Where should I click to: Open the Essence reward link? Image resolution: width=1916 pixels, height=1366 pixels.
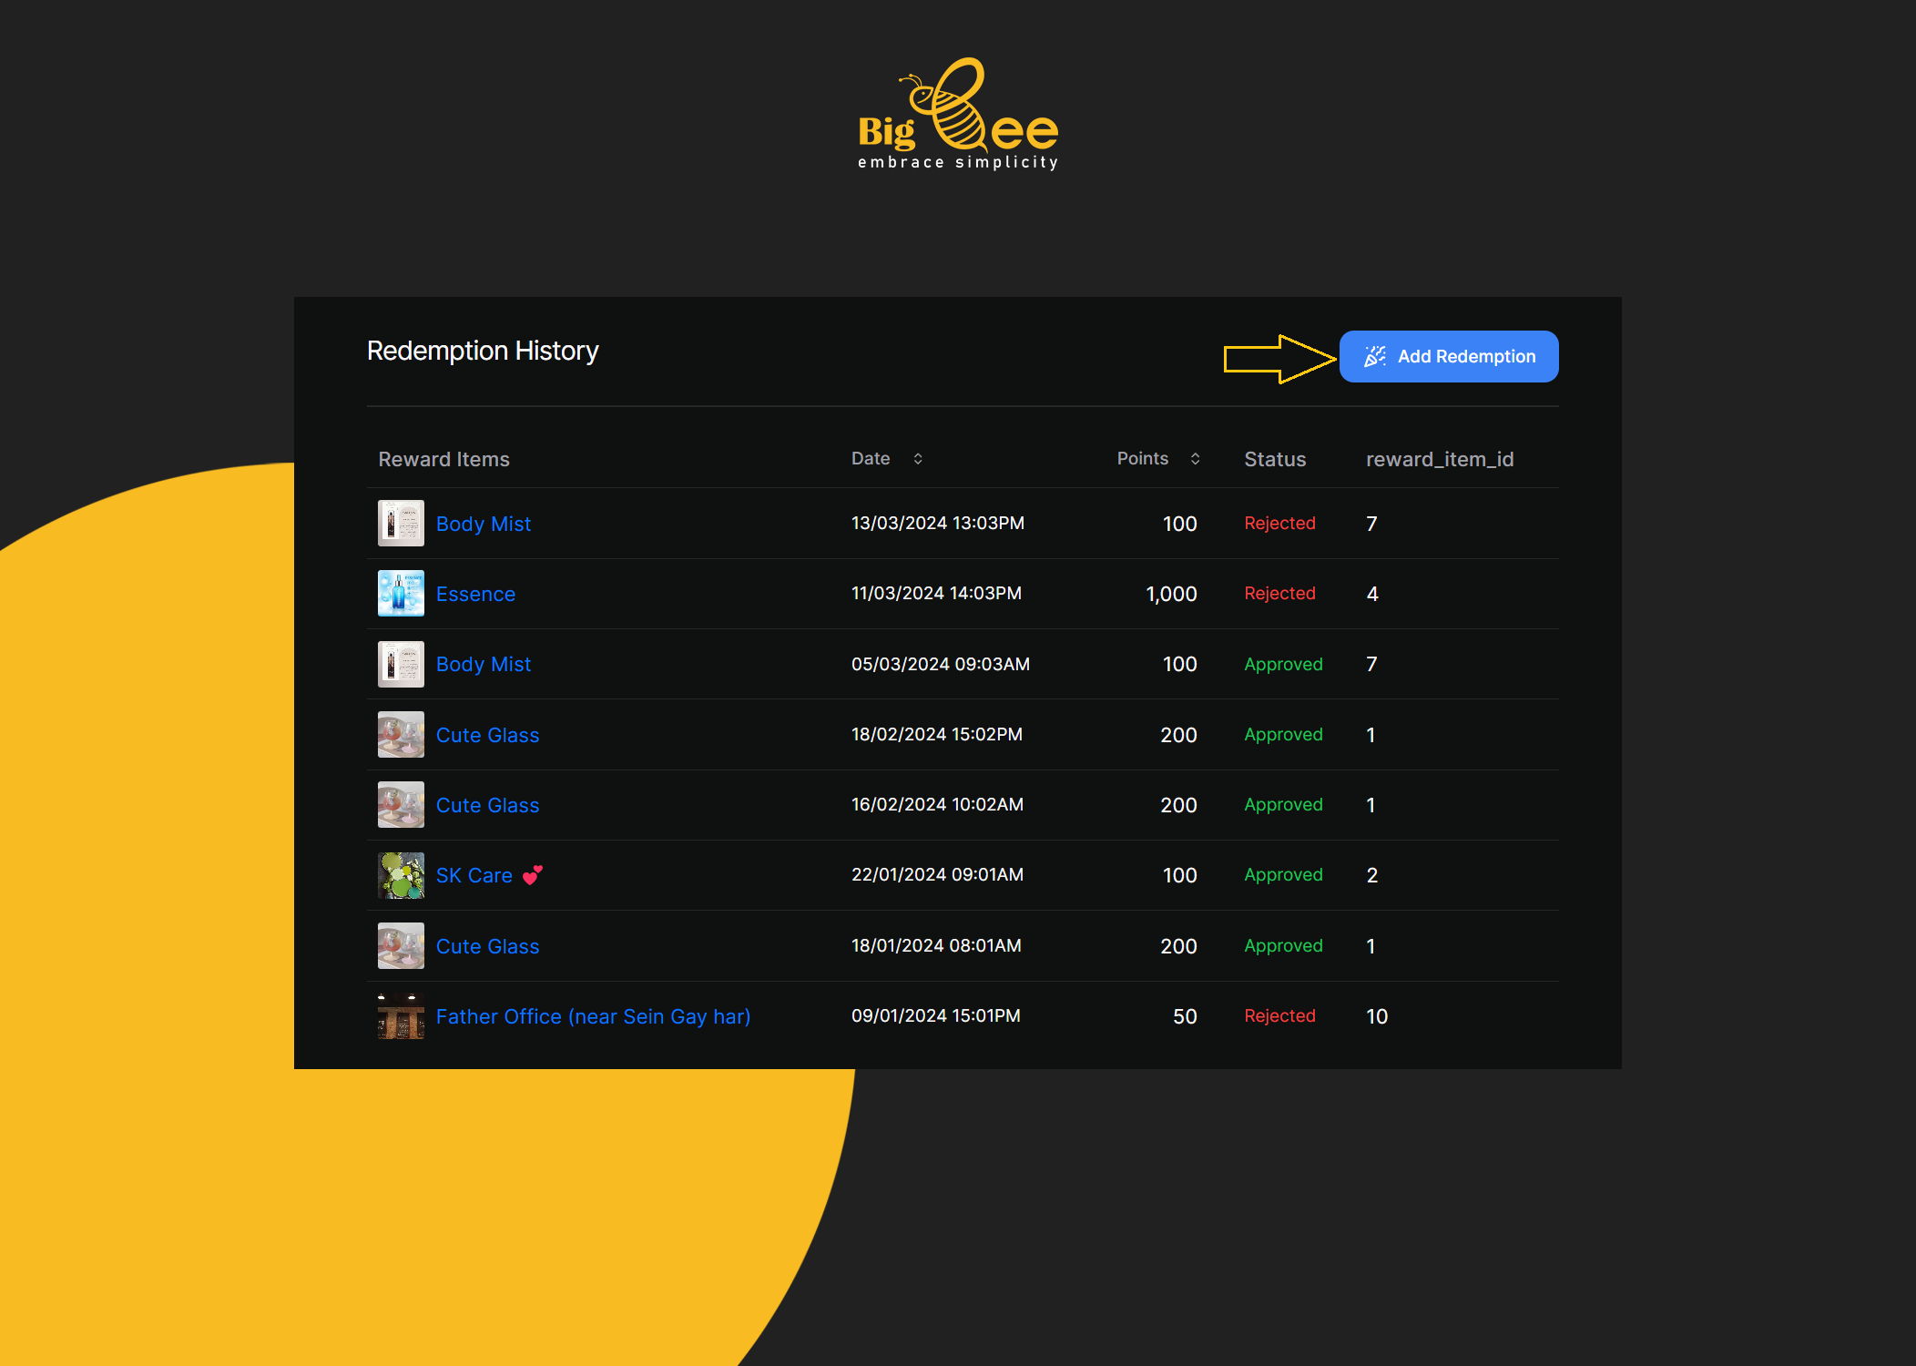tap(475, 594)
